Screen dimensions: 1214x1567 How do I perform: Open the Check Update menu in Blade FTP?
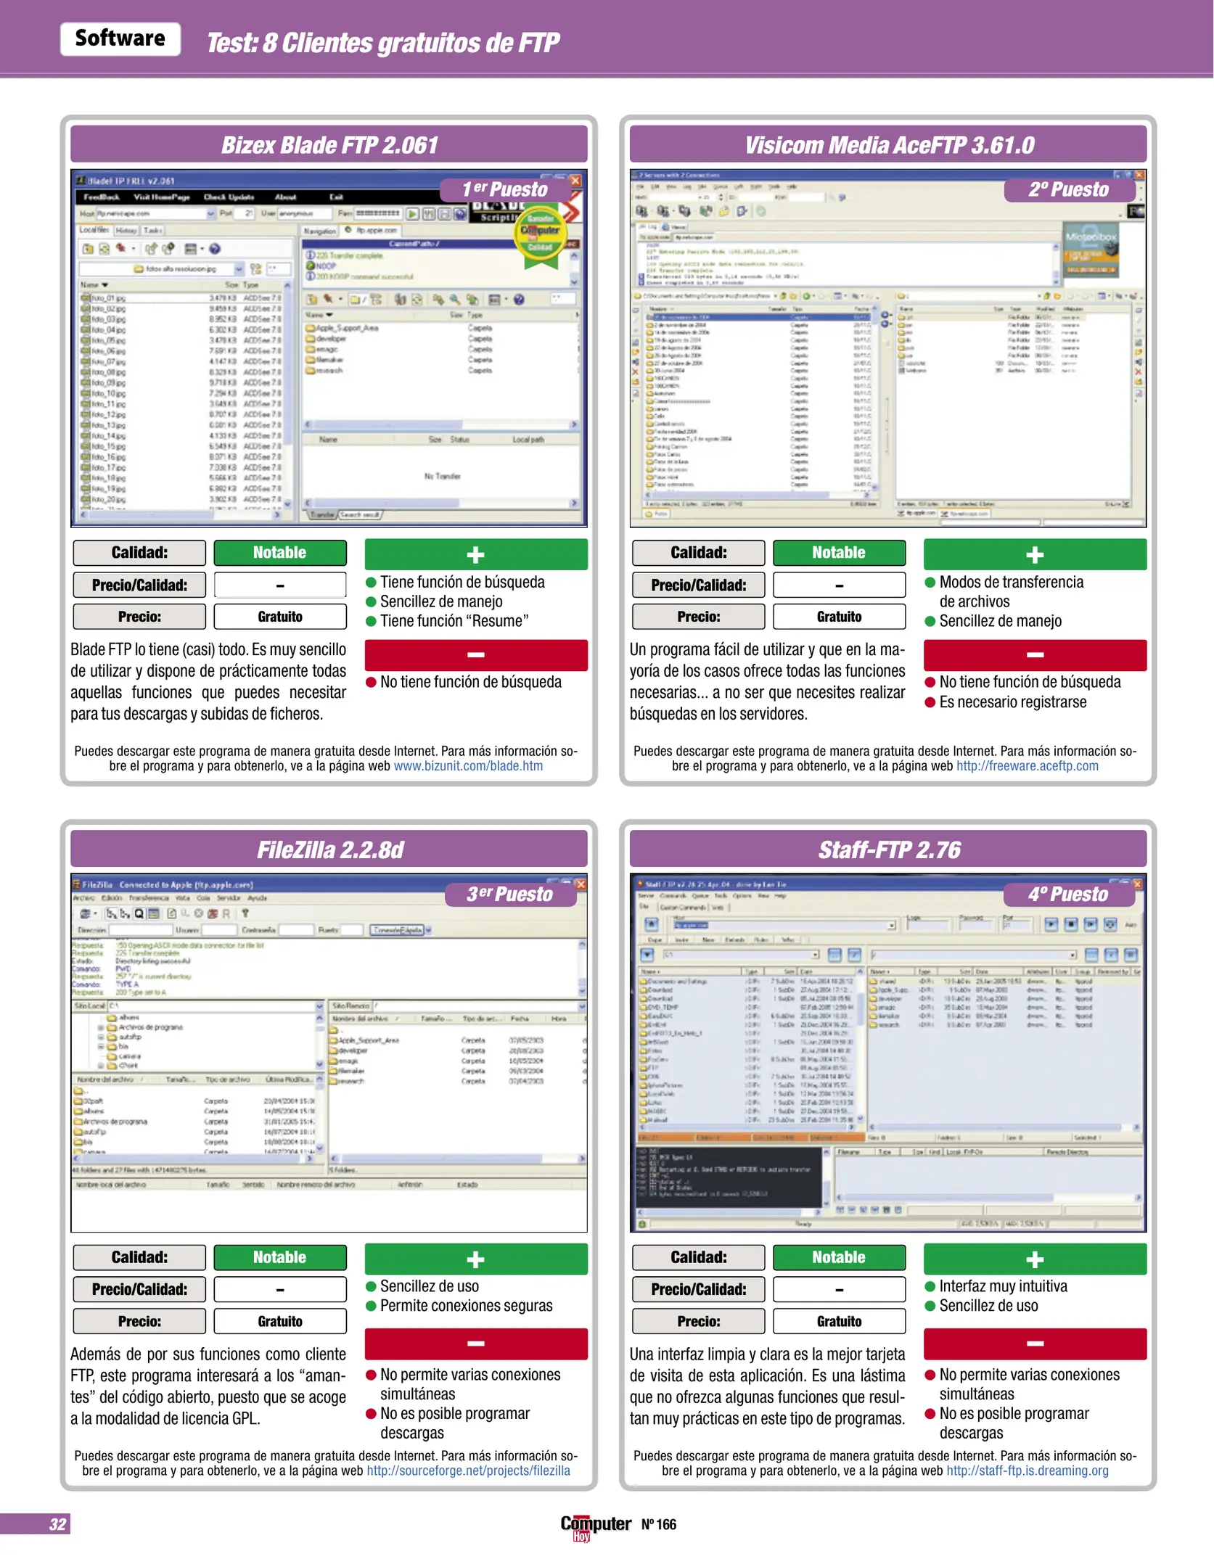tap(229, 197)
